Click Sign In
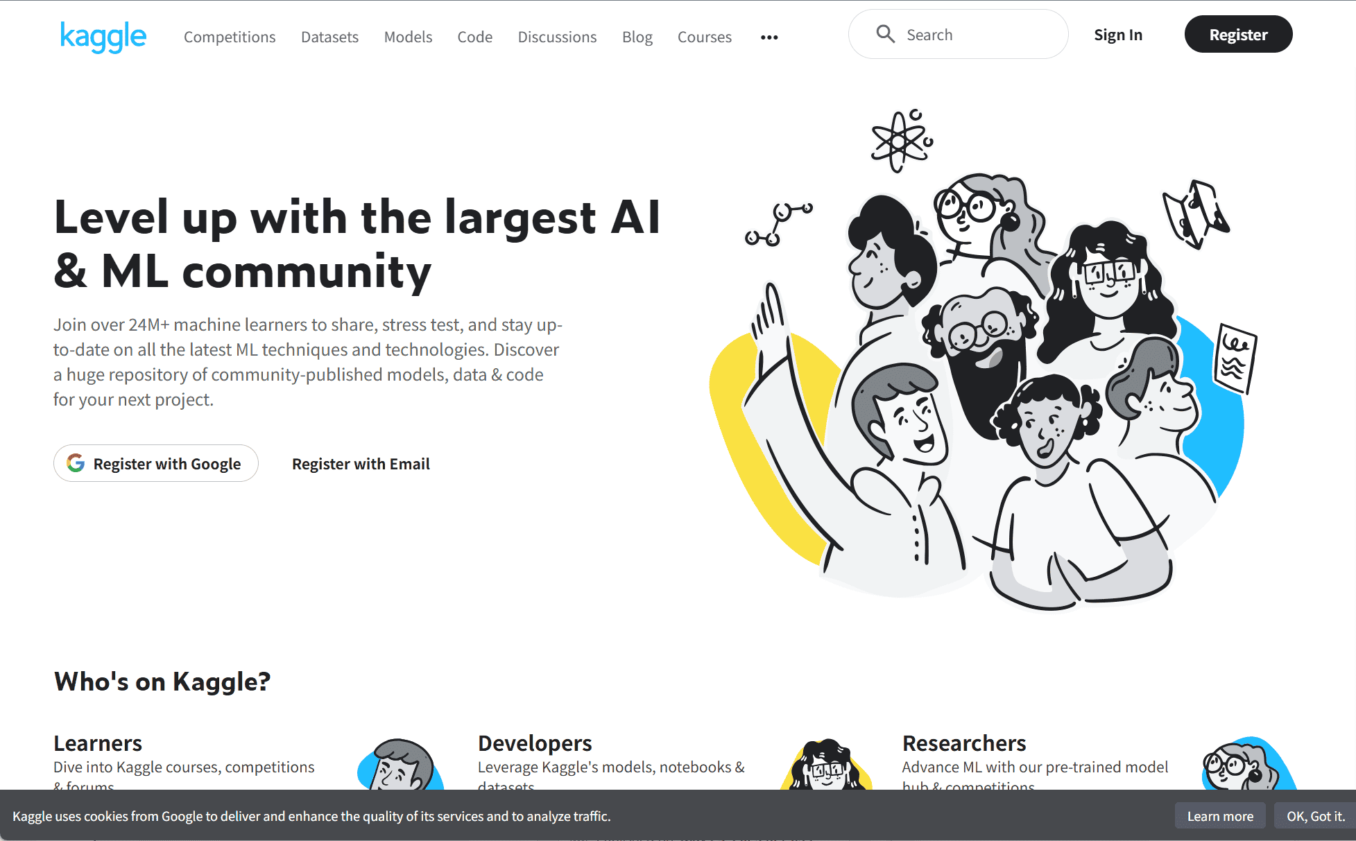Viewport: 1356px width, 841px height. (1117, 35)
